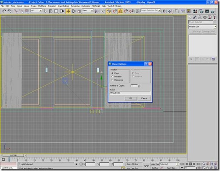Open the Select by Name list icon
The width and height of the screenshot is (220, 171).
(50, 11)
